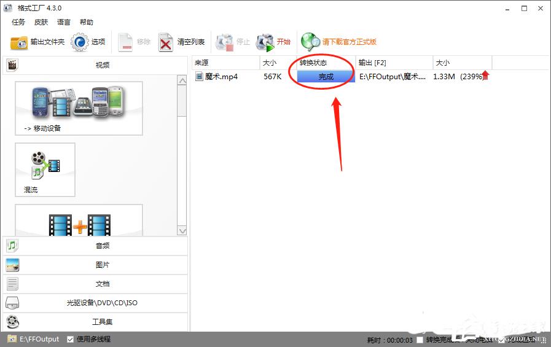This screenshot has width=551, height=347.
Task: Expand the 视频 video category panel
Action: coord(95,65)
